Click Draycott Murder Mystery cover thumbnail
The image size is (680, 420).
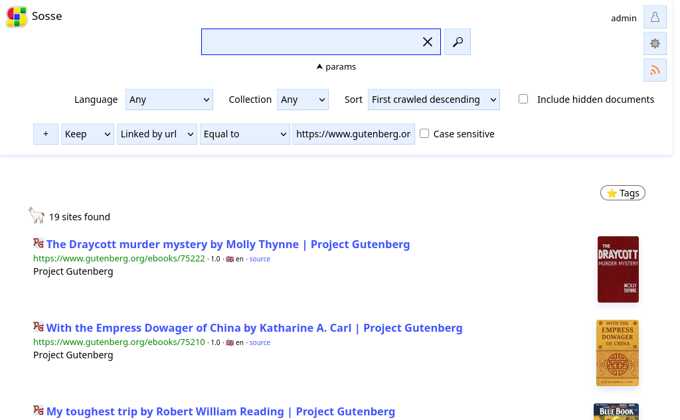point(618,269)
